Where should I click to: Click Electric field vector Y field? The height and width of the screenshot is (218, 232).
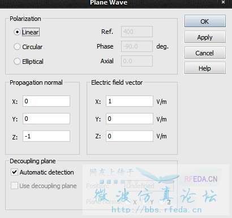(130, 119)
